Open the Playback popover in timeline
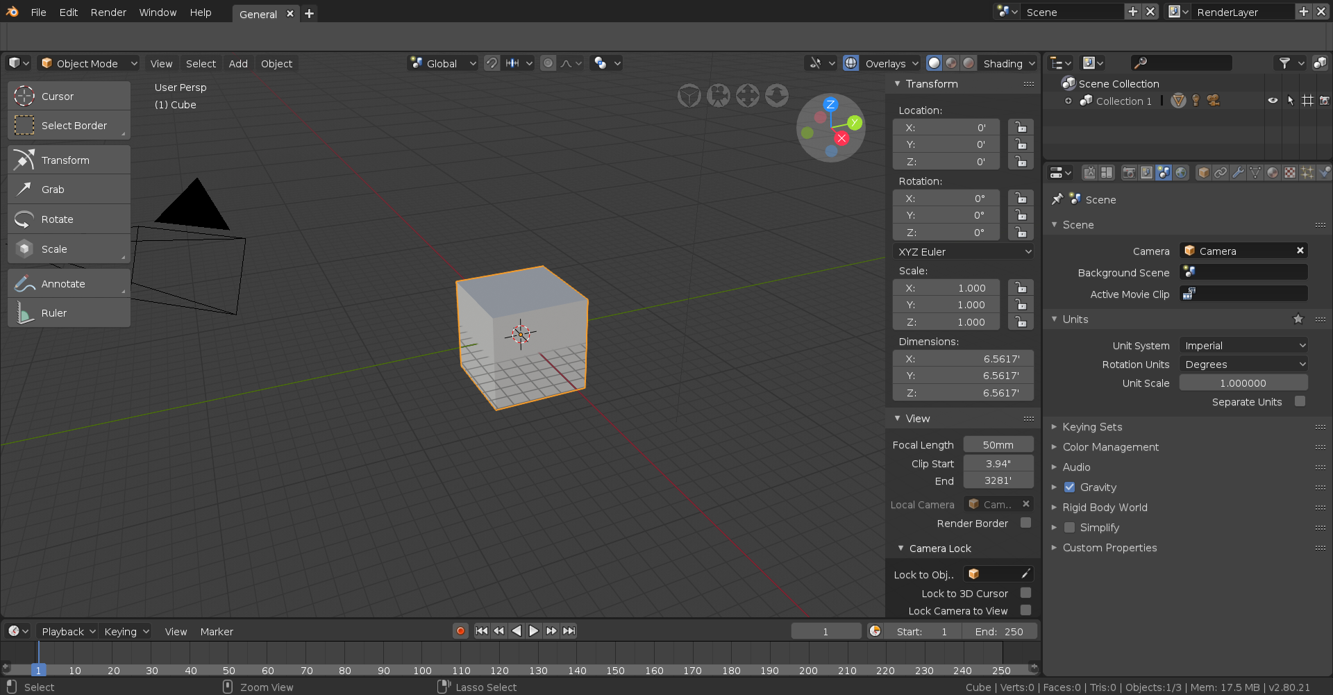 (x=67, y=631)
